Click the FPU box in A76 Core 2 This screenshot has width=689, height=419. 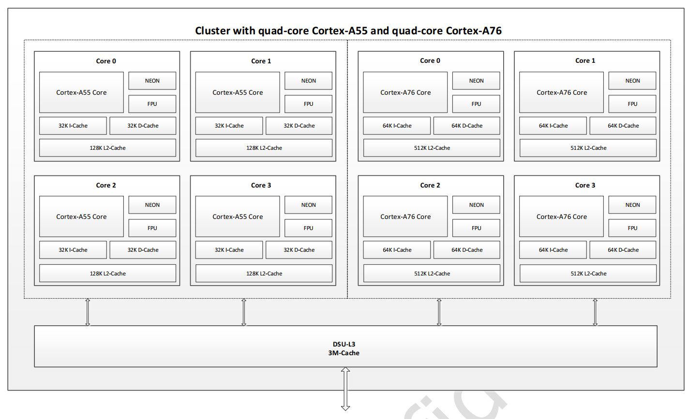[476, 228]
